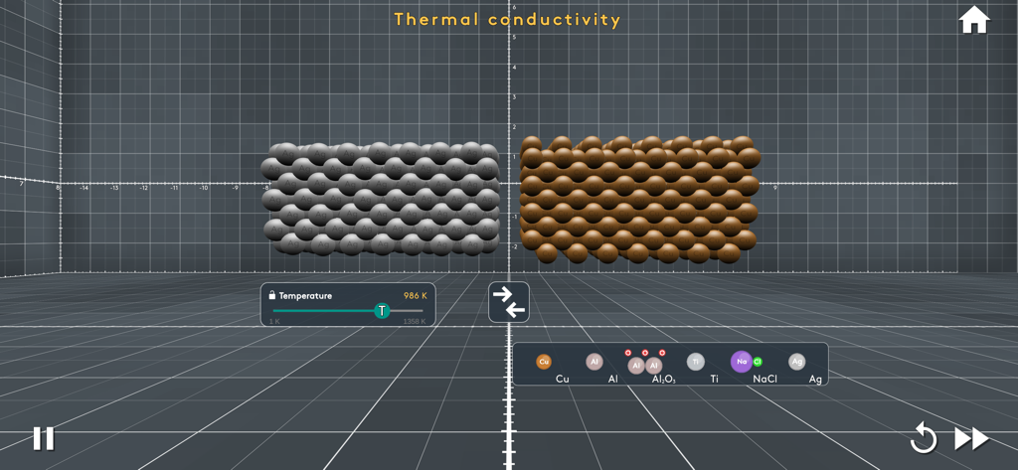
Task: Click the copper Cu atom block
Action: pyautogui.click(x=639, y=199)
